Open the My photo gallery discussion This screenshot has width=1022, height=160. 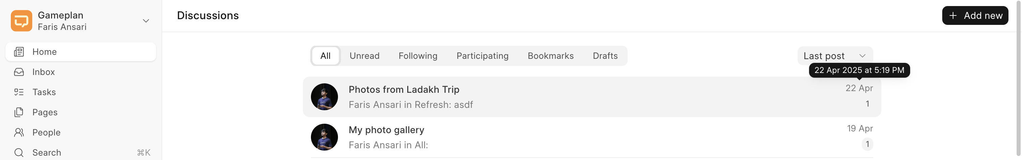point(386,130)
